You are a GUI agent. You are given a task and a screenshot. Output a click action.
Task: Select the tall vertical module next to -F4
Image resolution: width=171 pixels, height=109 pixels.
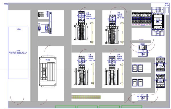(x=50, y=23)
